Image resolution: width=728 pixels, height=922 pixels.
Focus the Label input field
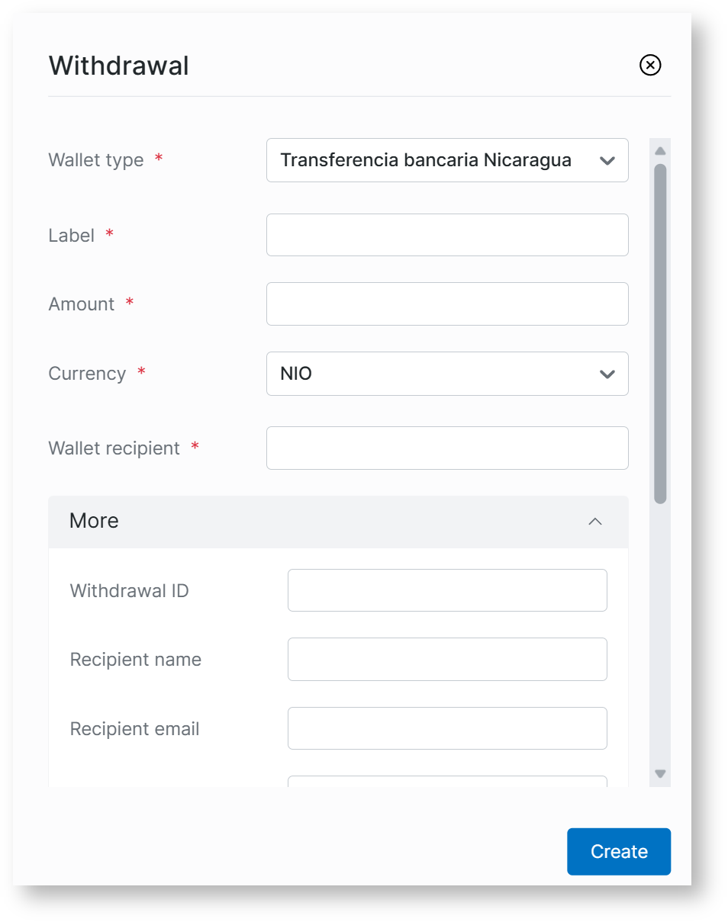coord(446,235)
